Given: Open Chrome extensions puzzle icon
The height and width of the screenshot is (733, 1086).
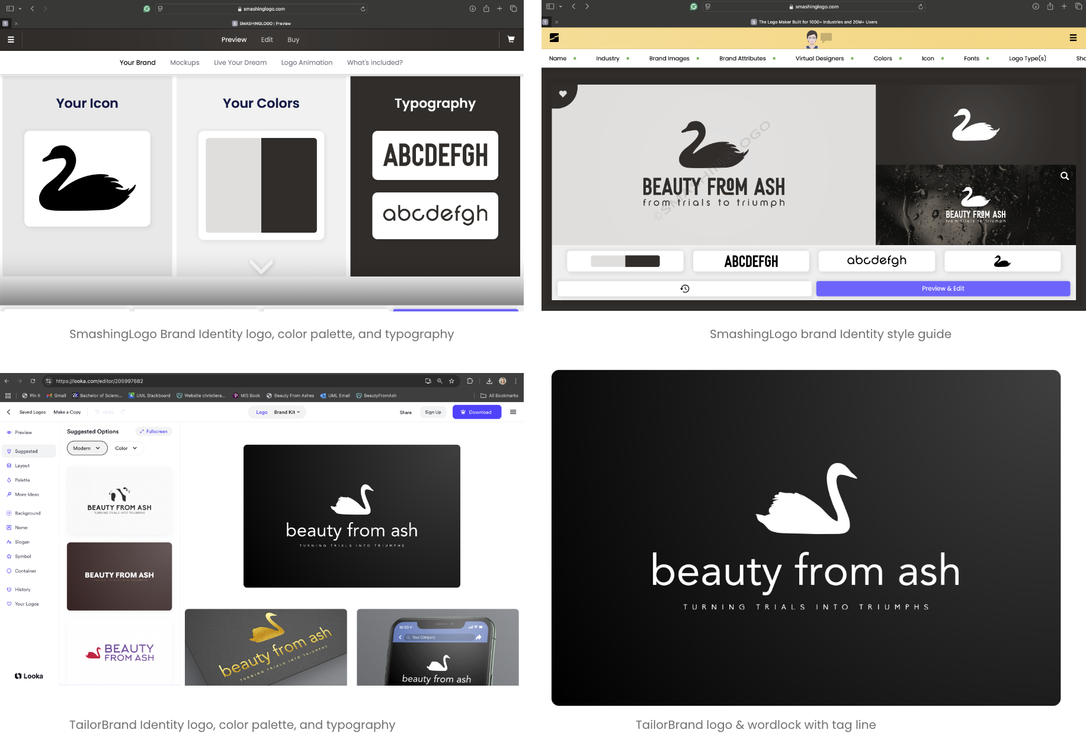Looking at the screenshot, I should click(470, 381).
